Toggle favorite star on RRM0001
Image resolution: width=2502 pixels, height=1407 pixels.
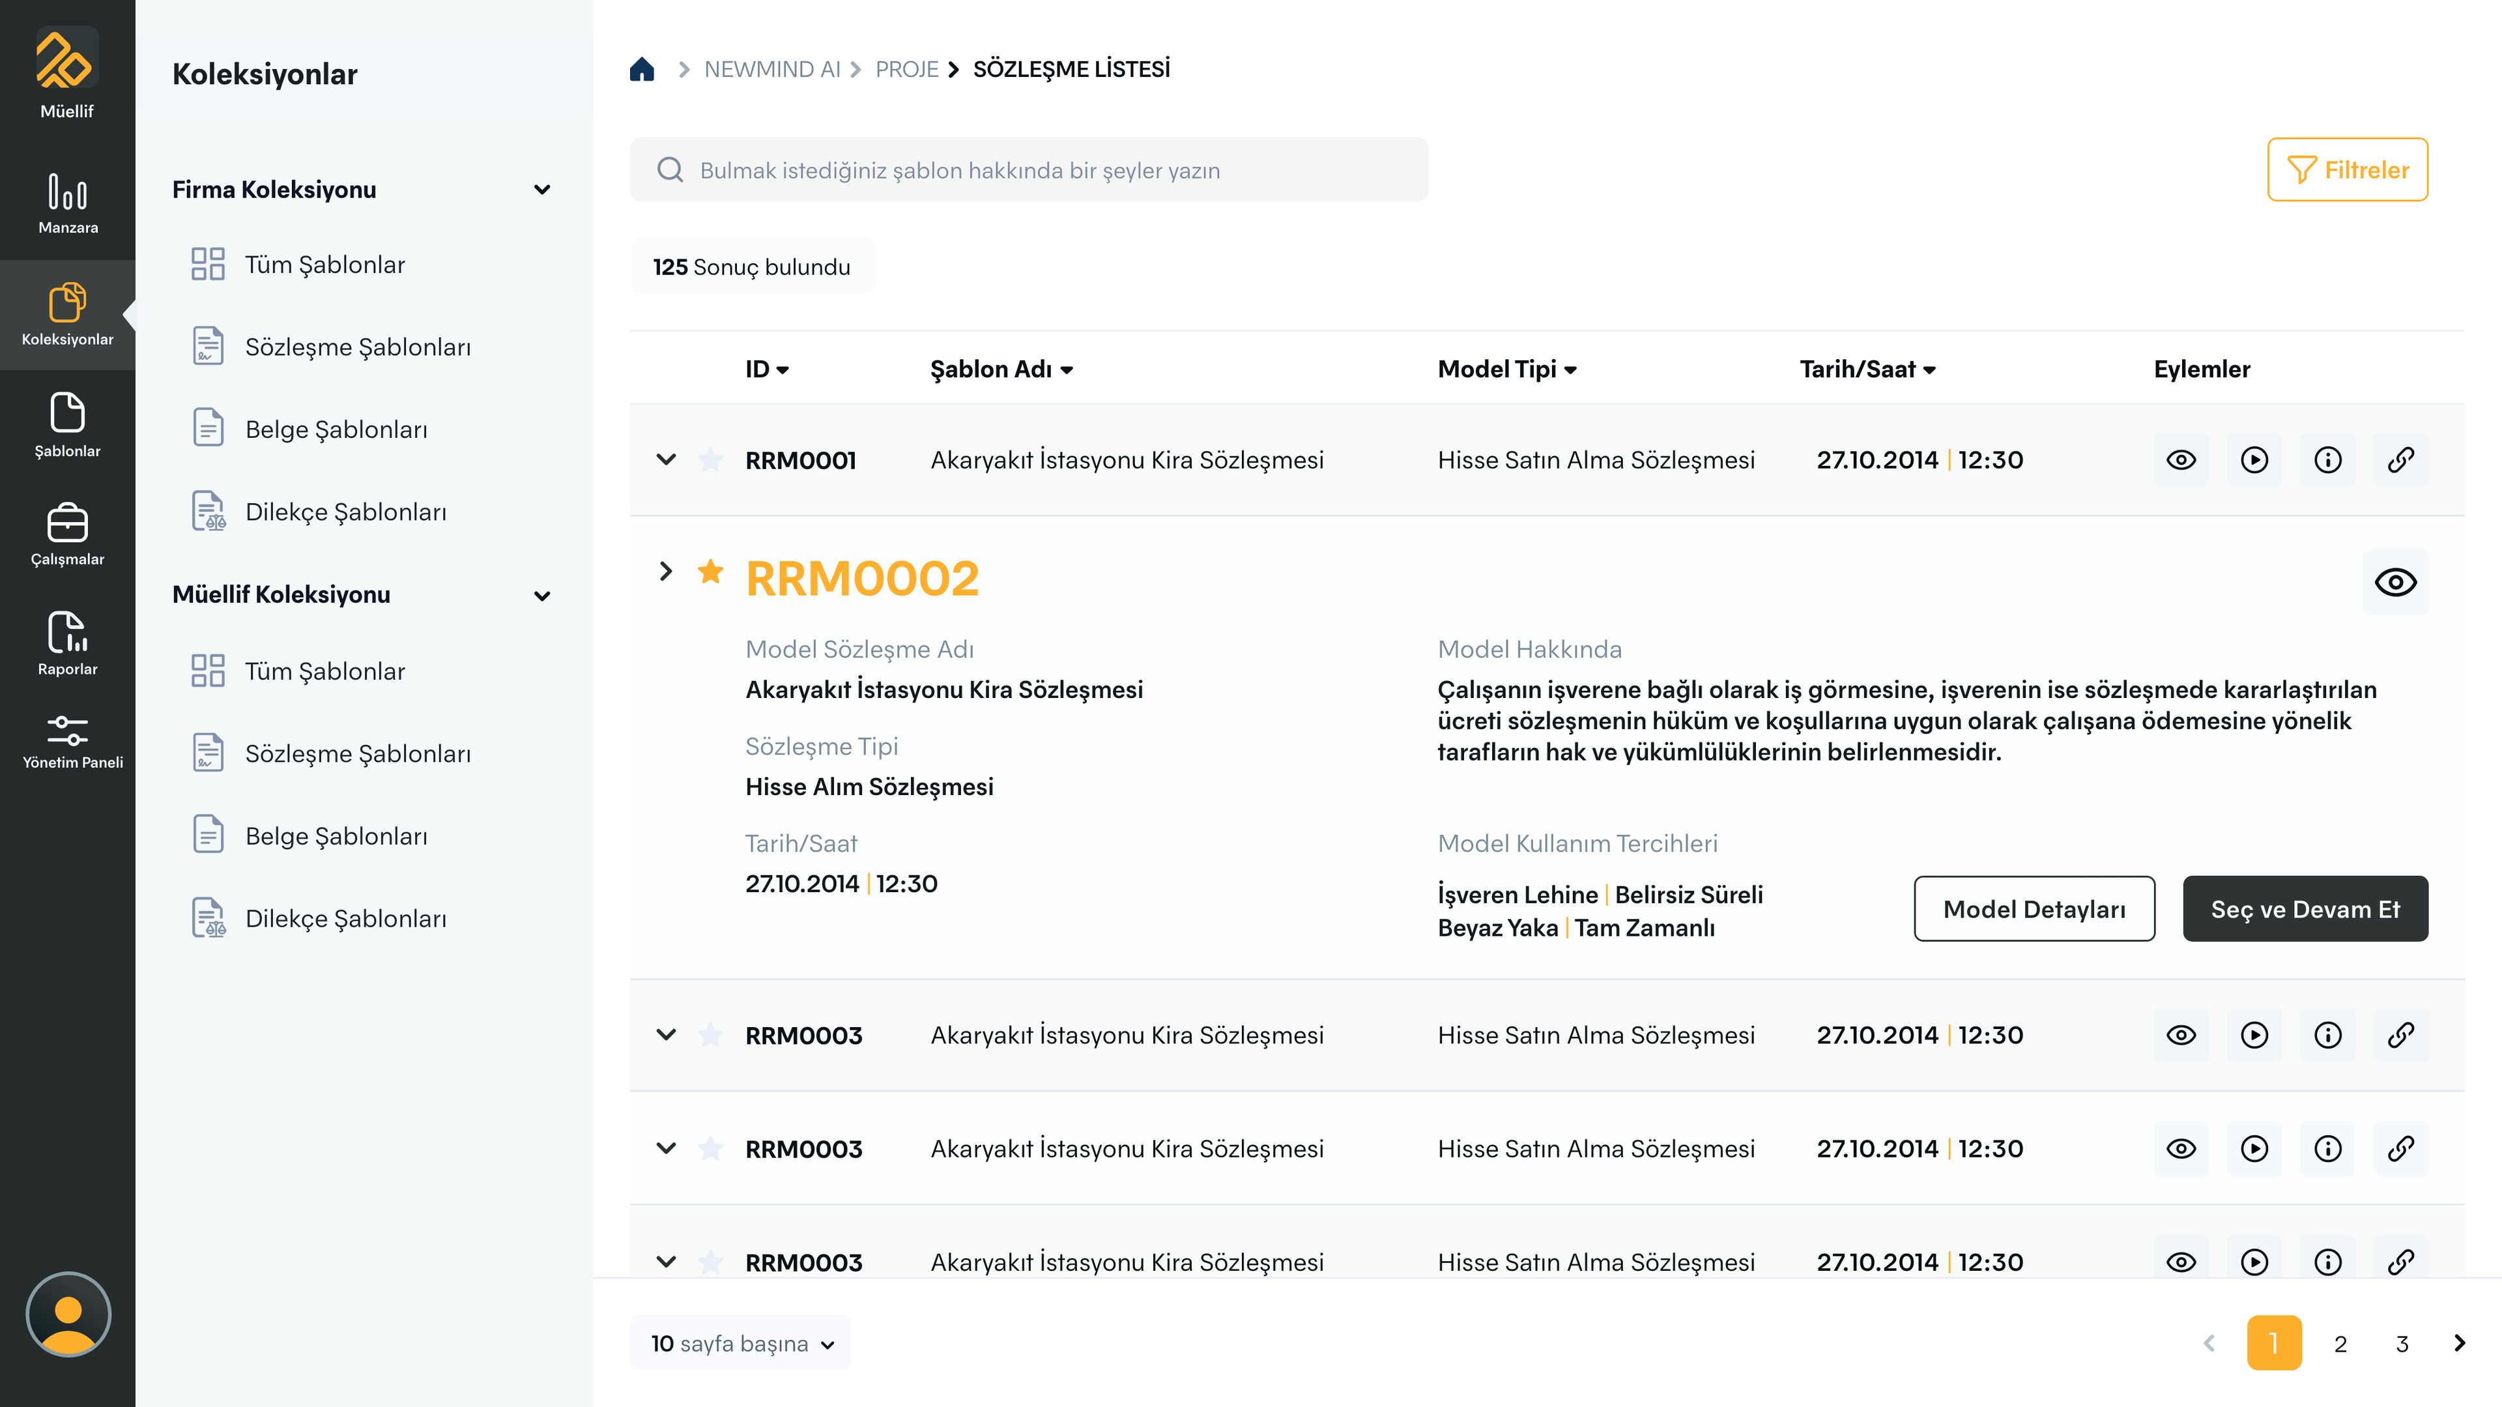coord(711,459)
